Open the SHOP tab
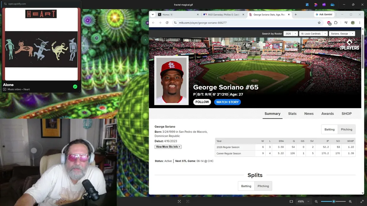367x206 pixels. coord(346,114)
